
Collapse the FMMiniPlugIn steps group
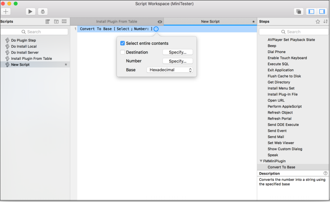tap(261, 161)
